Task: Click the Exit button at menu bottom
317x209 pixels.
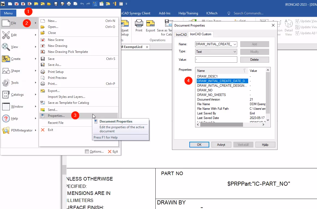Action: tap(113, 152)
